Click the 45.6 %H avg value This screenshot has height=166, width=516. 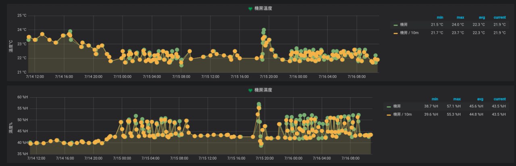point(476,107)
